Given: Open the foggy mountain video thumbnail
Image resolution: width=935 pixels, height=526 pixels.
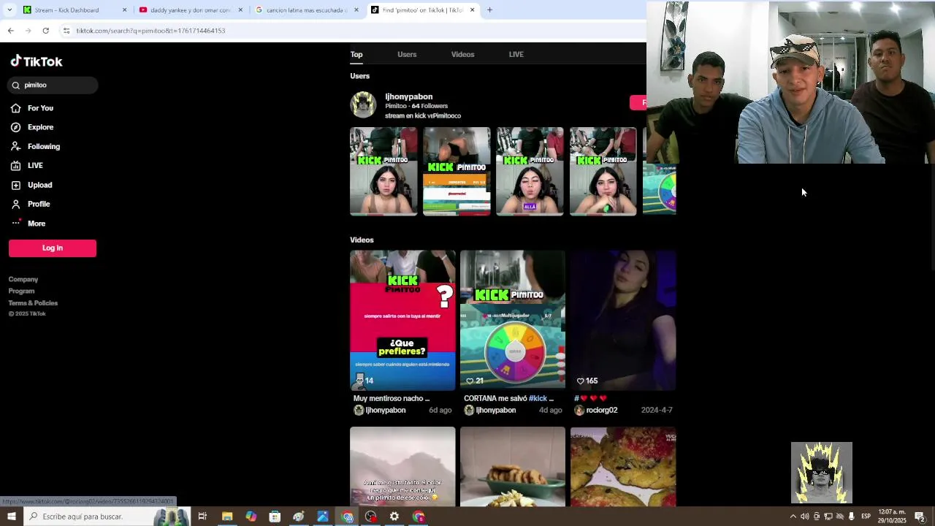Looking at the screenshot, I should click(402, 467).
